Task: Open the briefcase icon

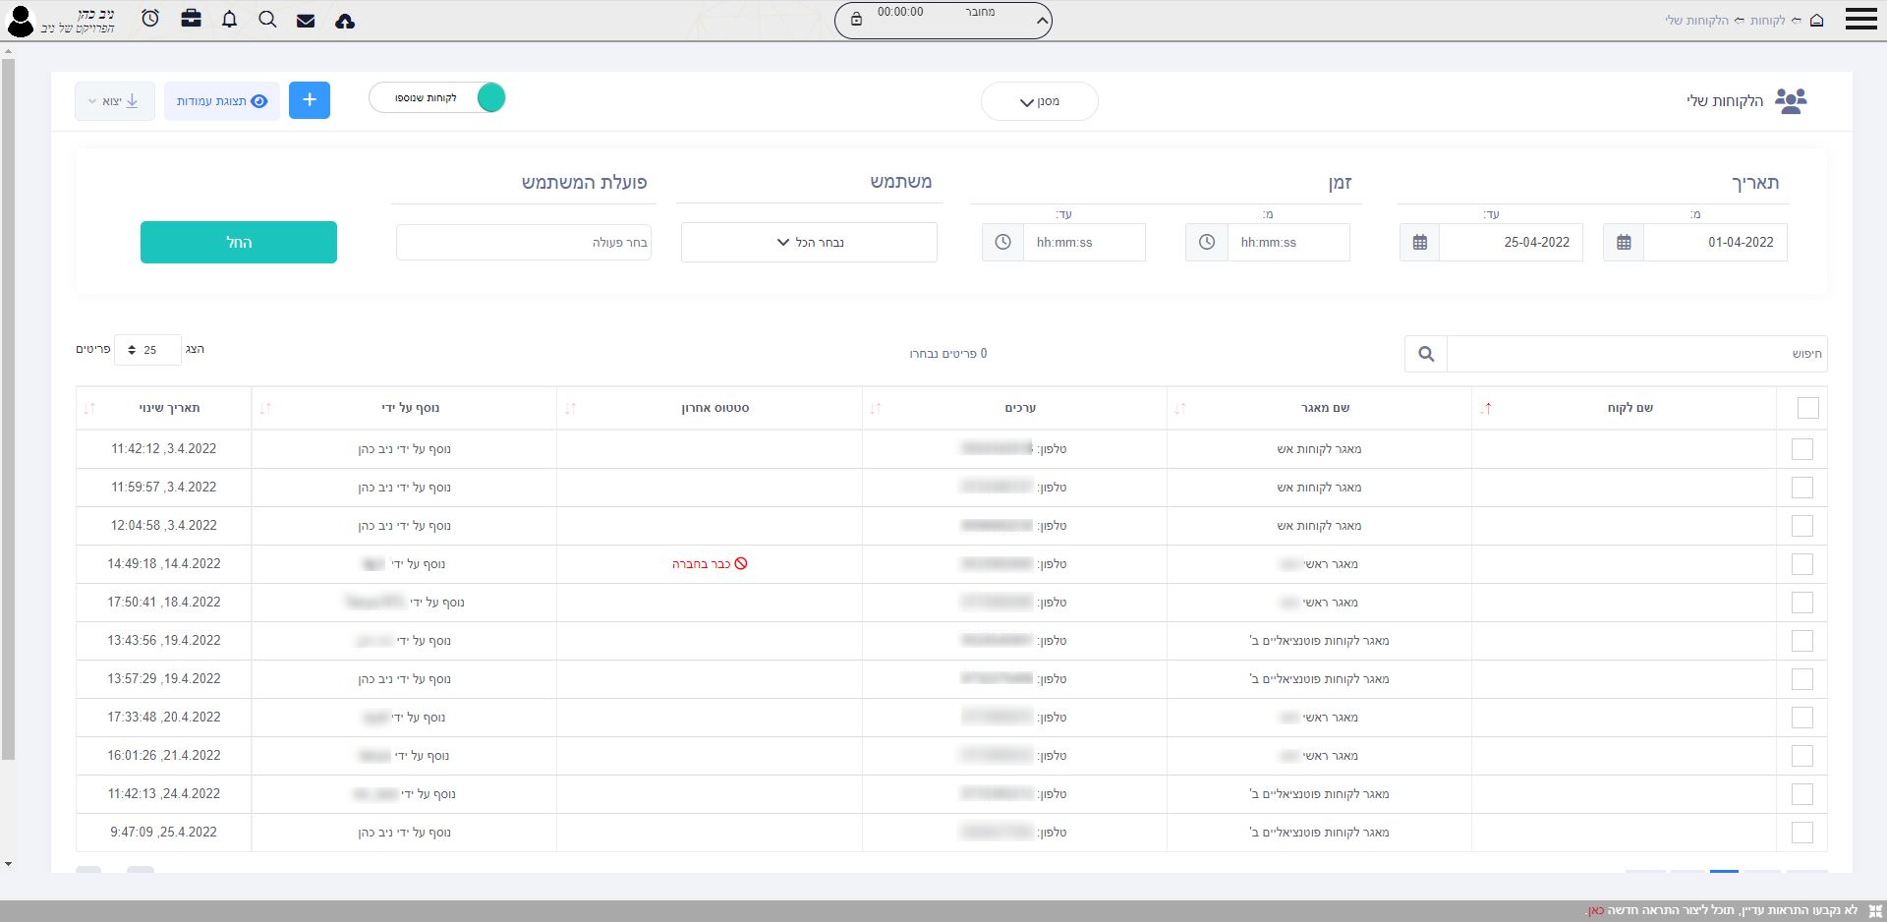Action: coord(191,19)
